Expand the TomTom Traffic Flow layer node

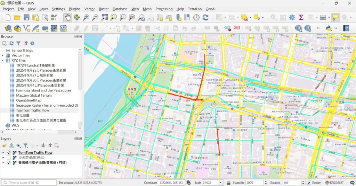[x=3, y=152]
